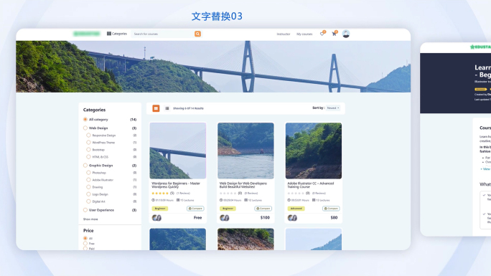
Task: Open the wishlist heart icon
Action: pos(322,34)
